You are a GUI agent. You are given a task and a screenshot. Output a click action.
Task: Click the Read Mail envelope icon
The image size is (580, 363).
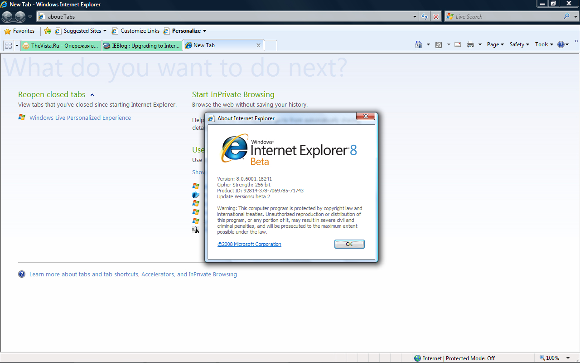[x=458, y=44]
